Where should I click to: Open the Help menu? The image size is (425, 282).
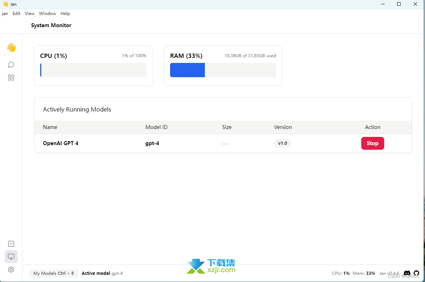(65, 14)
